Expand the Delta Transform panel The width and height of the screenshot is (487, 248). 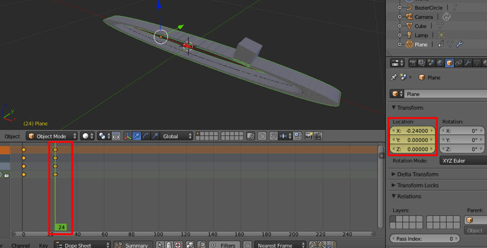click(x=415, y=174)
